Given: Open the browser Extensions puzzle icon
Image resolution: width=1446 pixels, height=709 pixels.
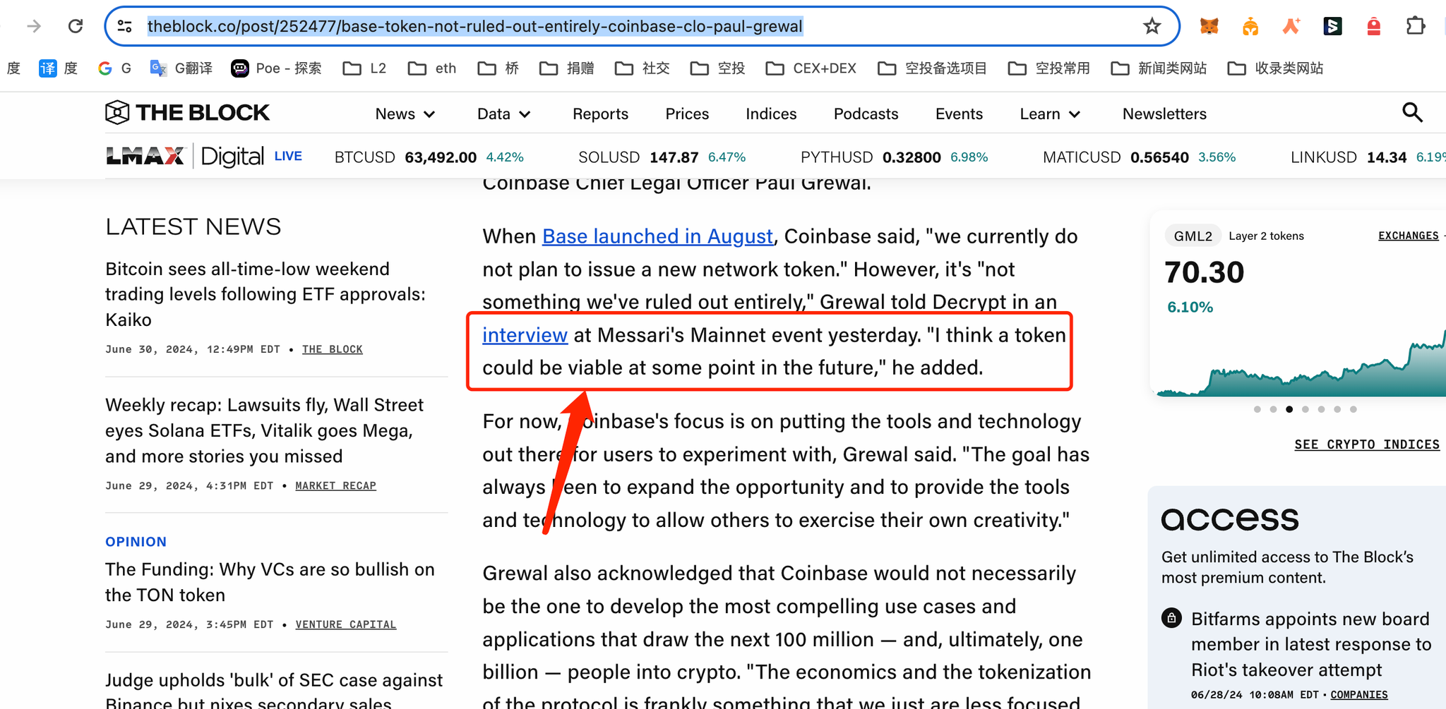Looking at the screenshot, I should click(x=1415, y=26).
